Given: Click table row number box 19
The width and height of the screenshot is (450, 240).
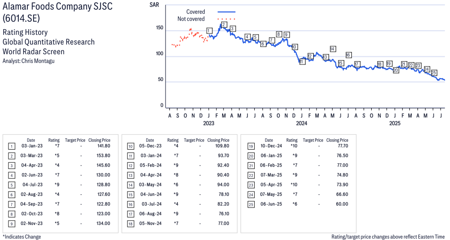Looking at the screenshot, I should [251, 146].
